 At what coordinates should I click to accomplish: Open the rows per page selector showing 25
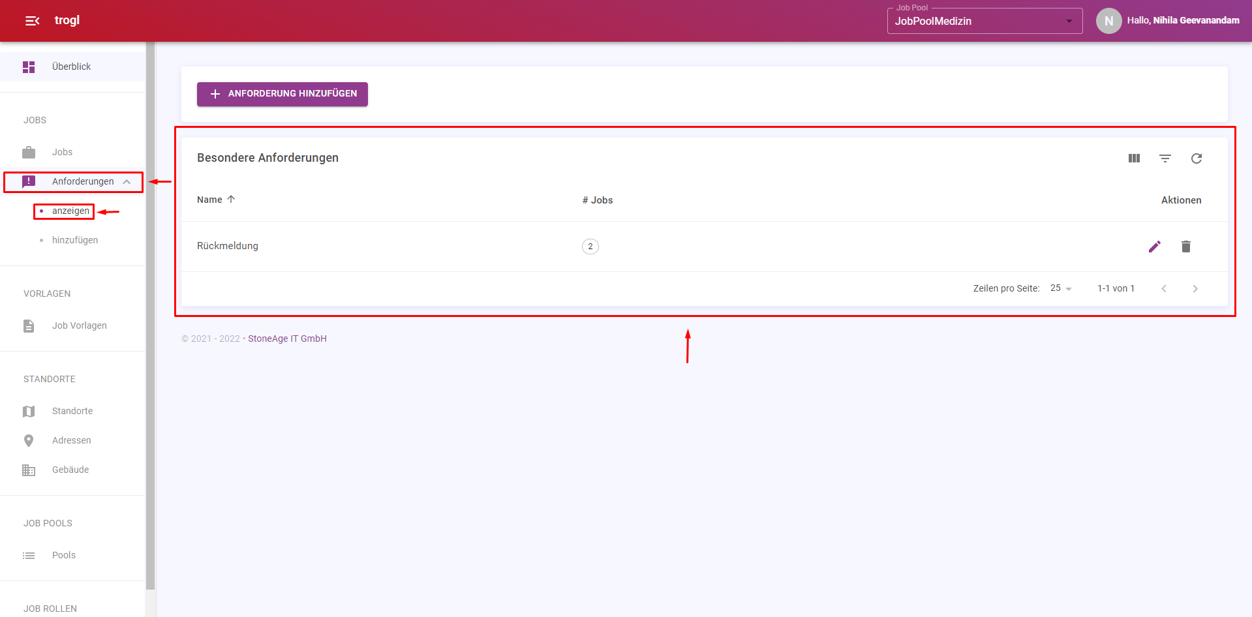click(1061, 288)
